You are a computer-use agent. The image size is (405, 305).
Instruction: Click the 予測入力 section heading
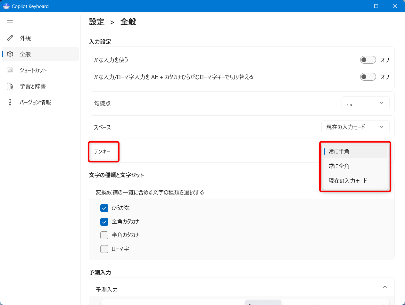pyautogui.click(x=100, y=272)
